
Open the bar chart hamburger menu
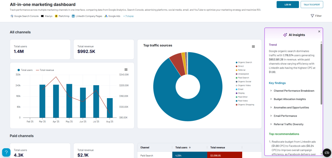[x=126, y=70]
